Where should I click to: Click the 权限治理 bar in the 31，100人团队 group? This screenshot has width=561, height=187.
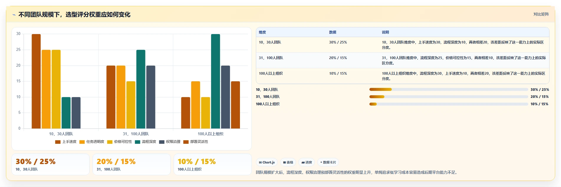151,97
